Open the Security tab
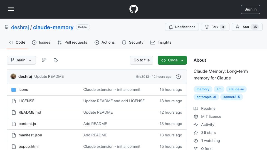Screen dimensions: 267x150 (133, 42)
